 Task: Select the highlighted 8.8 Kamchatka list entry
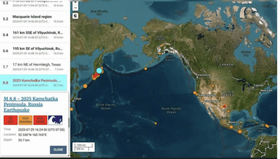point(34,83)
